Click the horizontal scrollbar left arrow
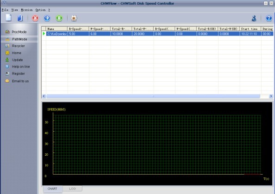Image resolution: width=275 pixels, height=194 pixels. pos(44,96)
